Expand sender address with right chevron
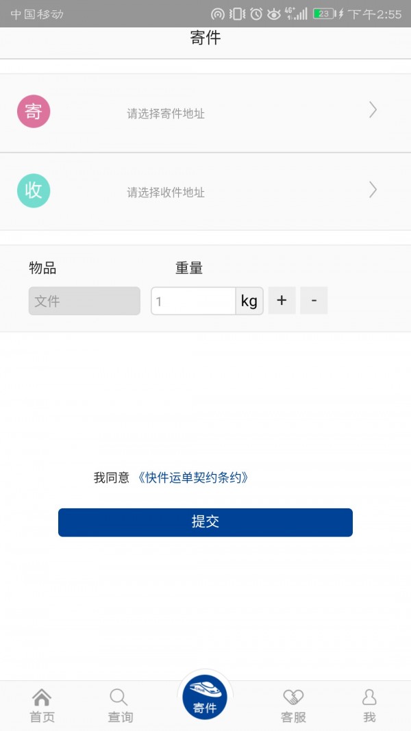 coord(373,110)
